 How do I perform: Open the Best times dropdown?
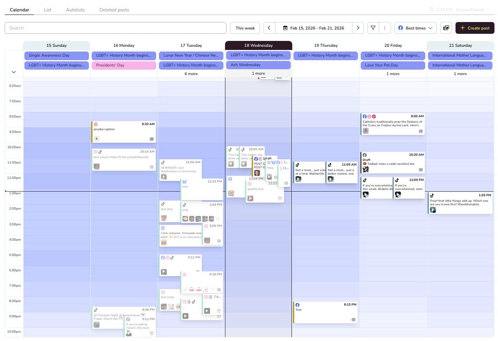[x=415, y=28]
